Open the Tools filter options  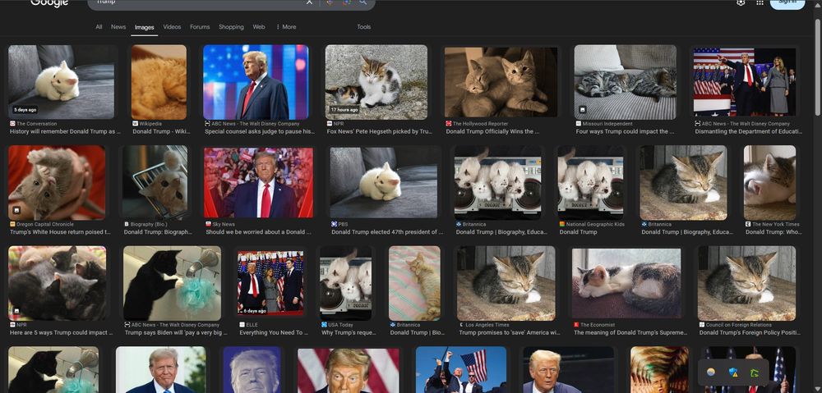pyautogui.click(x=364, y=27)
